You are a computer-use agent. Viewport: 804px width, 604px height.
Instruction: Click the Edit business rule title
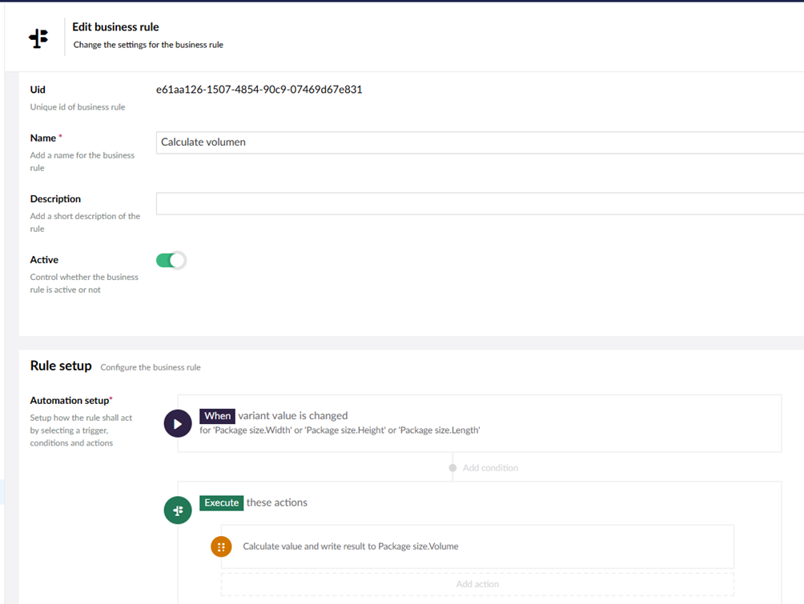pyautogui.click(x=115, y=27)
